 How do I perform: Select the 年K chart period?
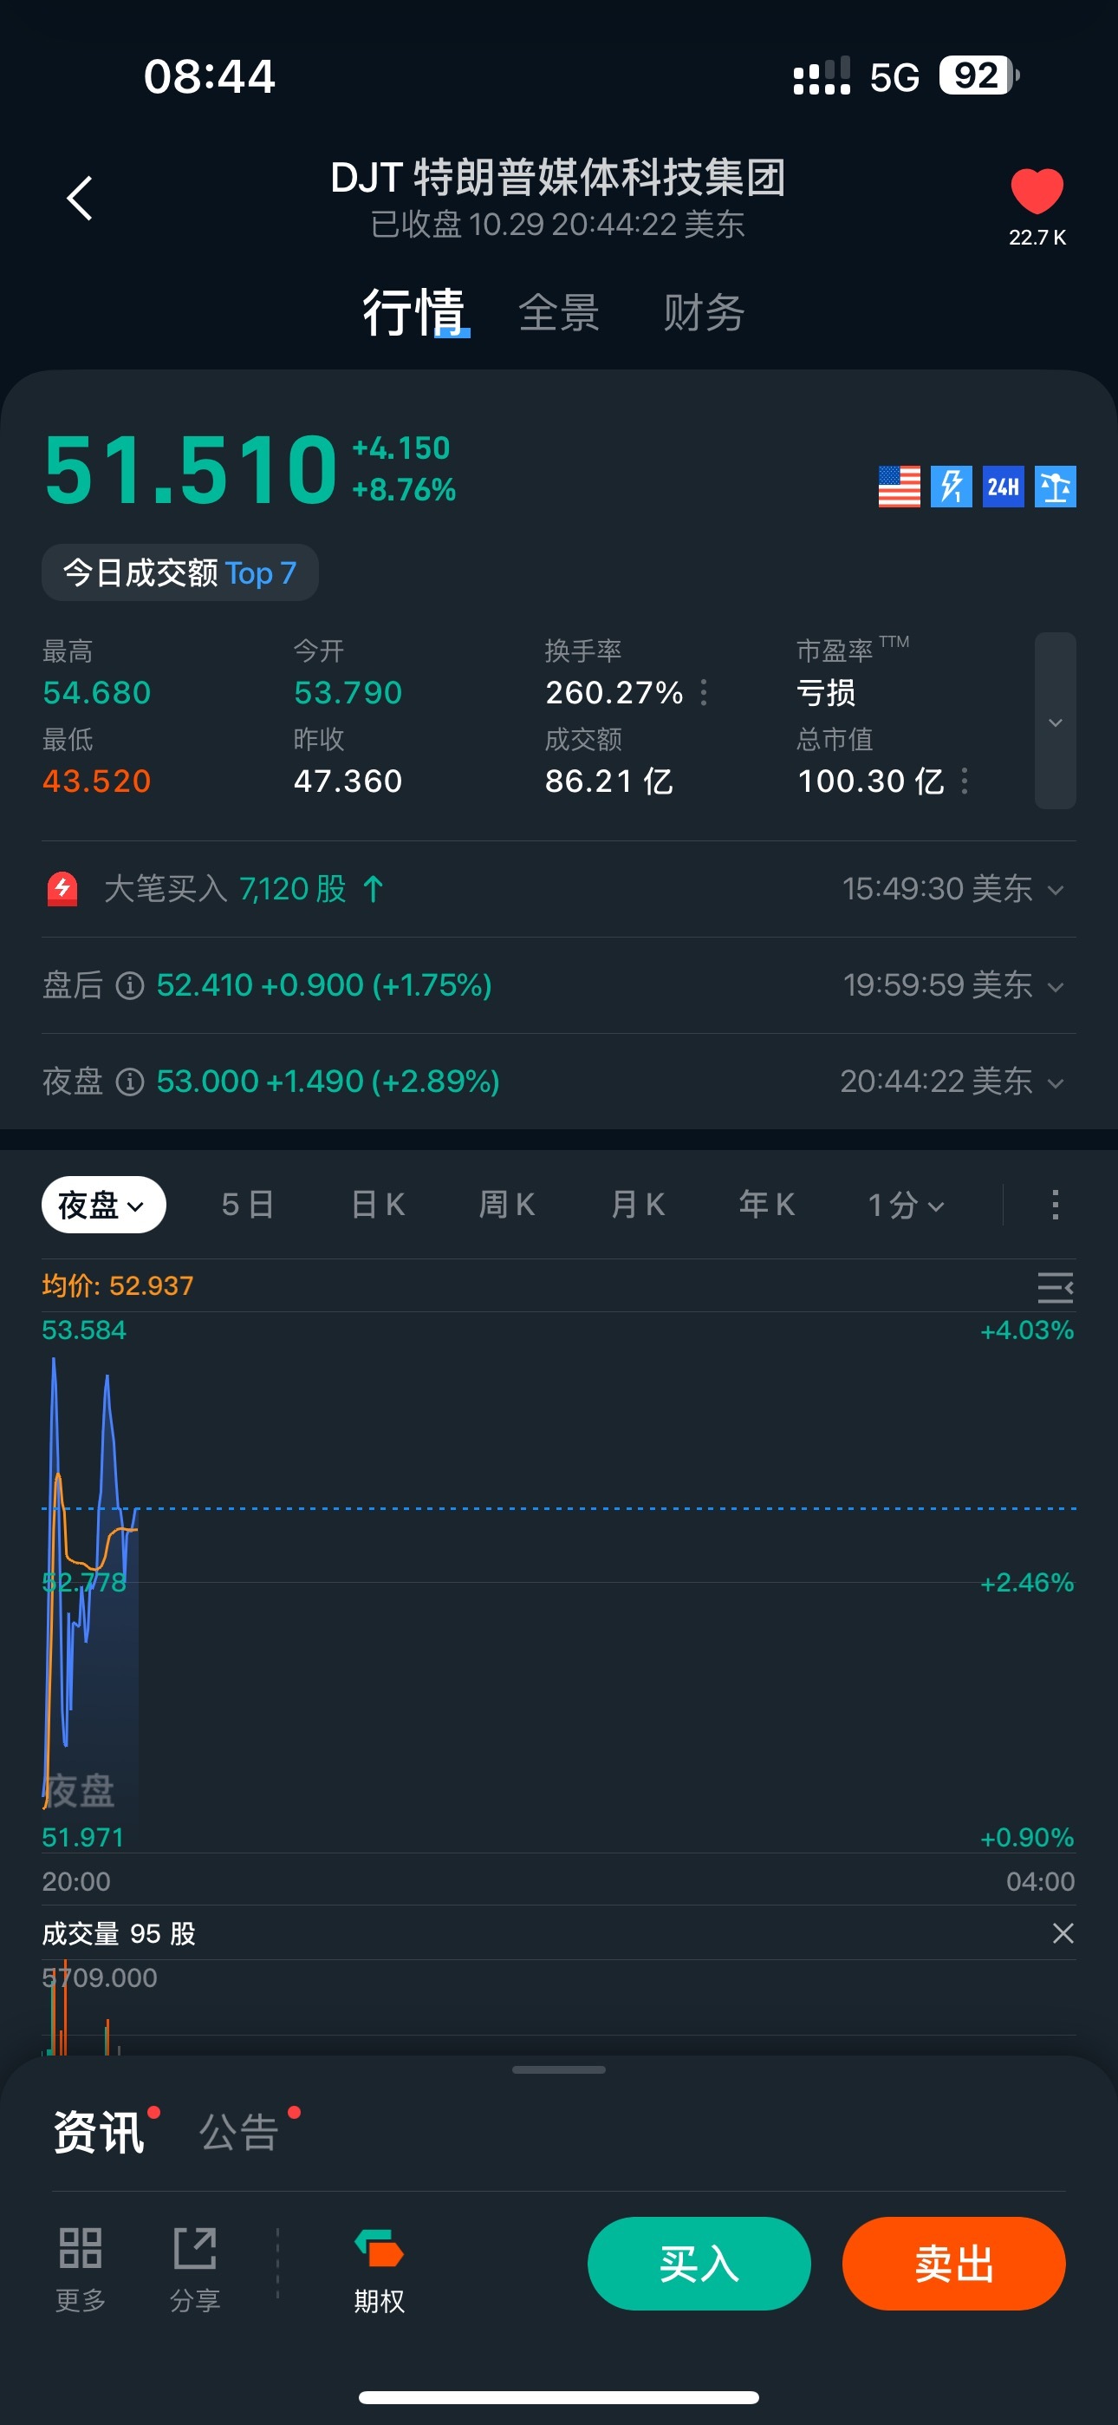767,1204
